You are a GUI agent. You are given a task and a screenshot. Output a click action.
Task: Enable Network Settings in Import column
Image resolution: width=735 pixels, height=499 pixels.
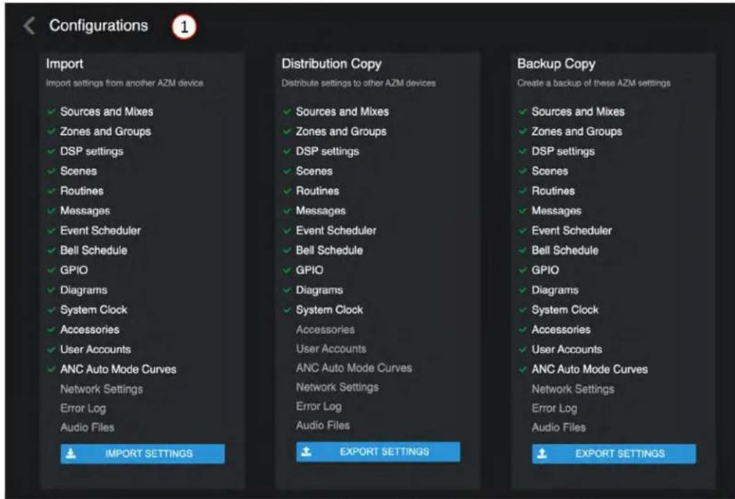tap(102, 389)
